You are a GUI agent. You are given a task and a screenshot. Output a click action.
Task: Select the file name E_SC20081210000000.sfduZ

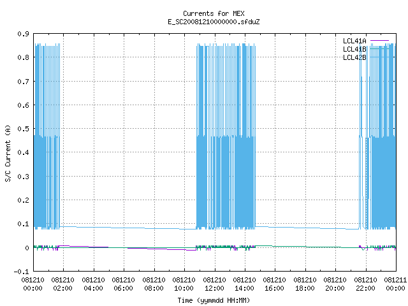(214, 22)
